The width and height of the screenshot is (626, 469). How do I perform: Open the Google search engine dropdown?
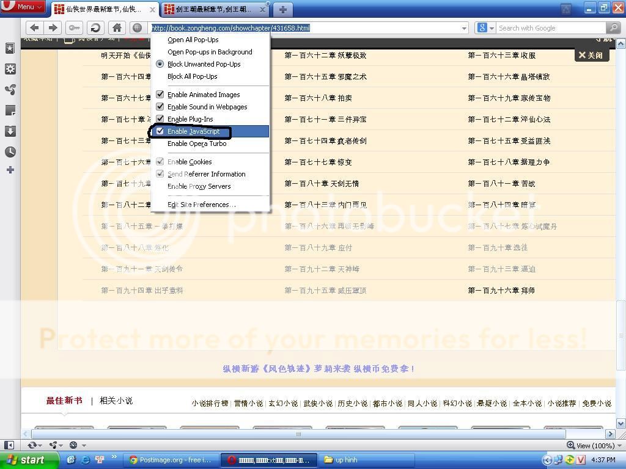(x=485, y=27)
